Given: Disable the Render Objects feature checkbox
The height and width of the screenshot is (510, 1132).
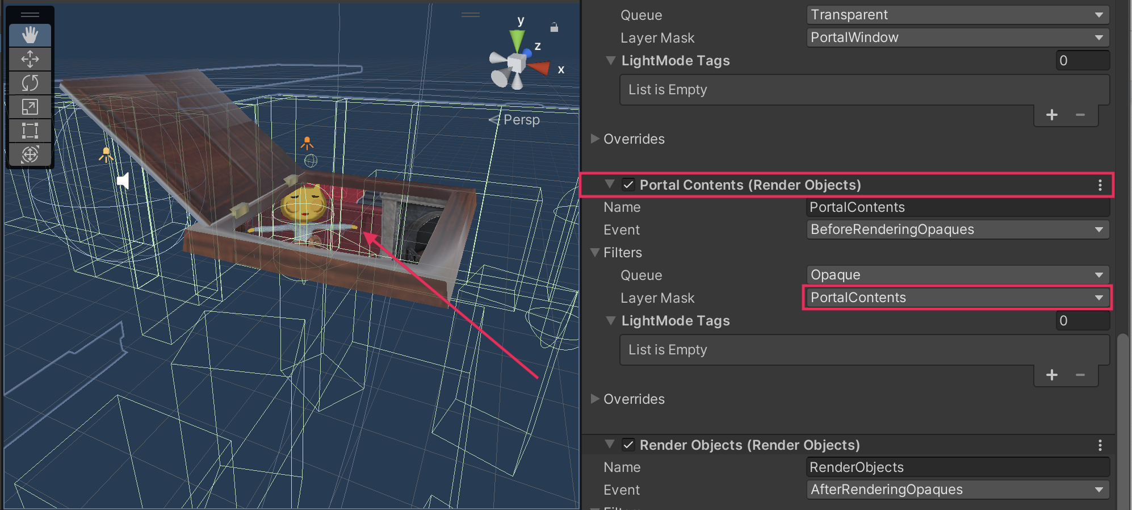Looking at the screenshot, I should coord(628,445).
